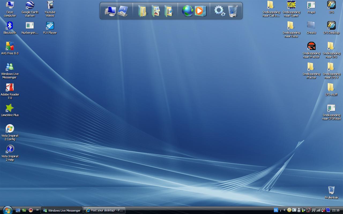Click the yellow smiley tray icon
This screenshot has width=343, height=214.
pyautogui.click(x=289, y=210)
